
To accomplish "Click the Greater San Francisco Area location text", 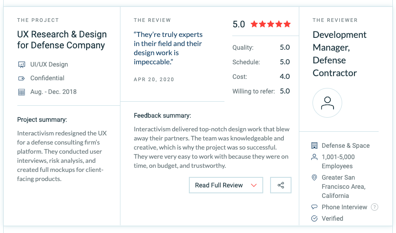I will 344,186.
